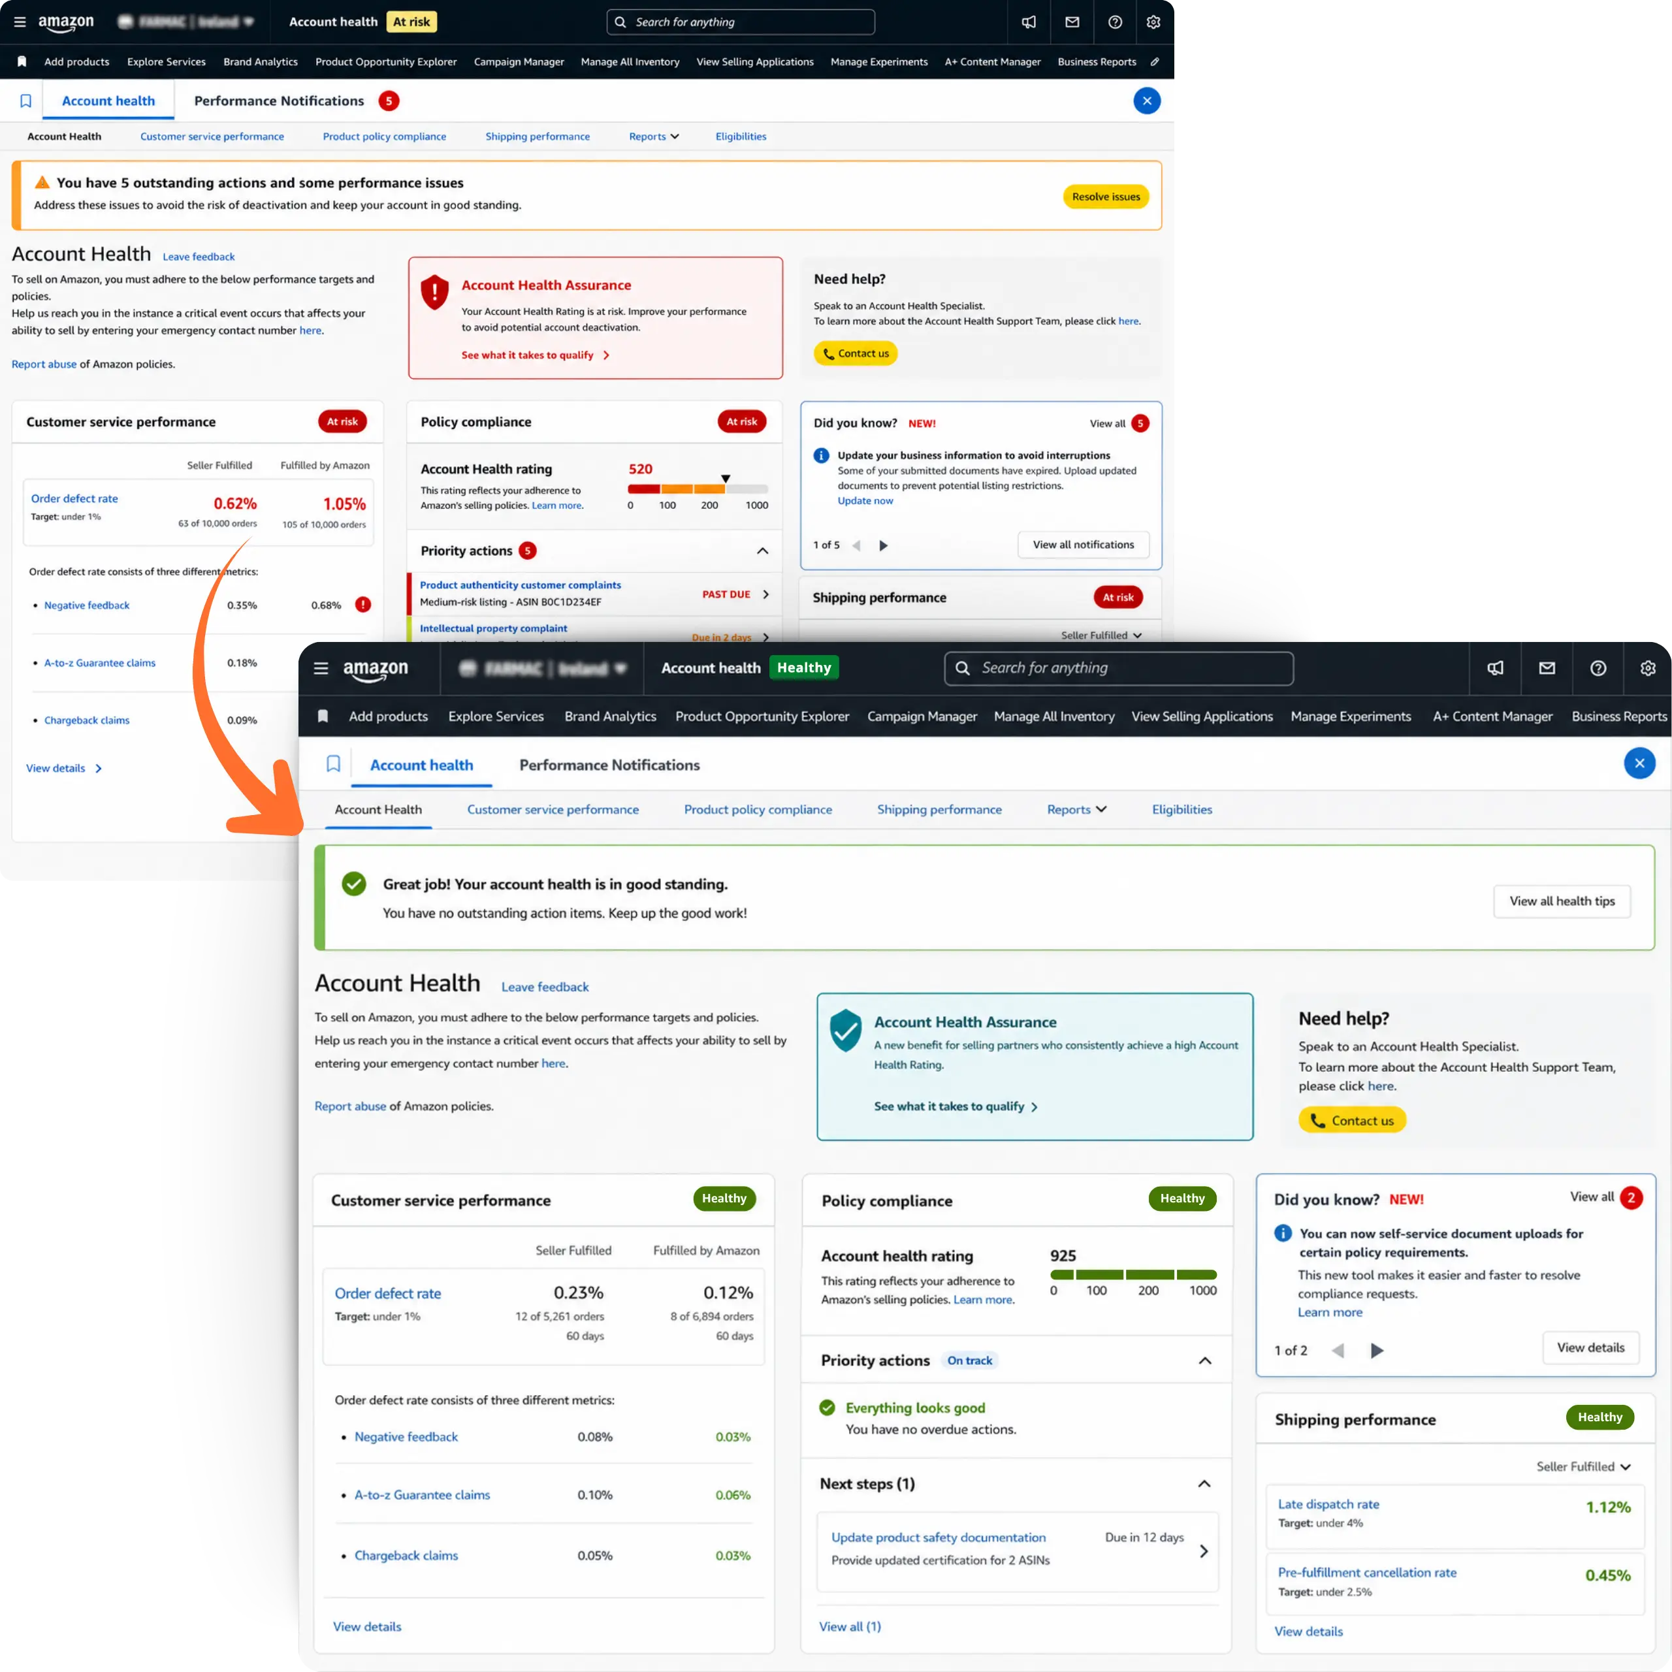The image size is (1672, 1672).
Task: Click At risk status badge beside Account health
Action: pos(411,22)
